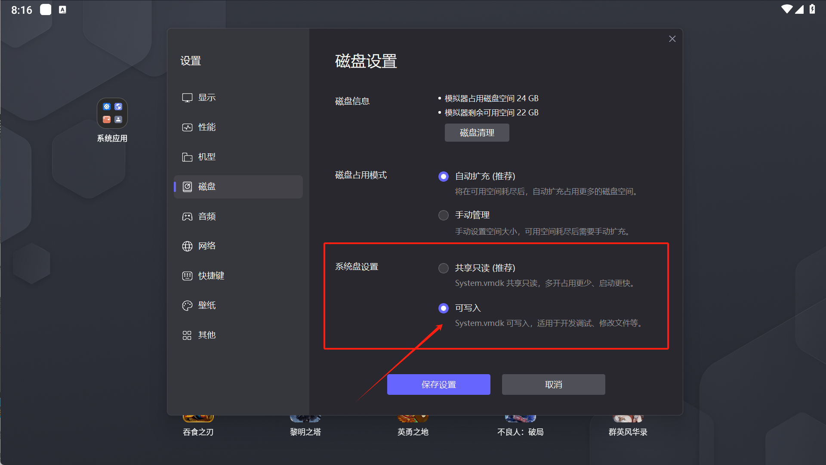
Task: Click the Display monitor icon in sidebar
Action: point(187,98)
